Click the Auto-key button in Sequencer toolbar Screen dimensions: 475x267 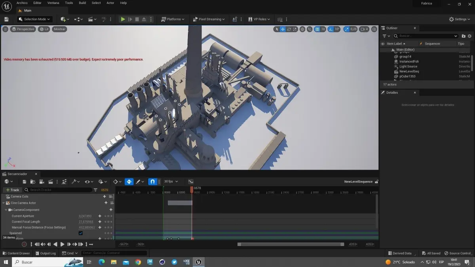coord(129,182)
